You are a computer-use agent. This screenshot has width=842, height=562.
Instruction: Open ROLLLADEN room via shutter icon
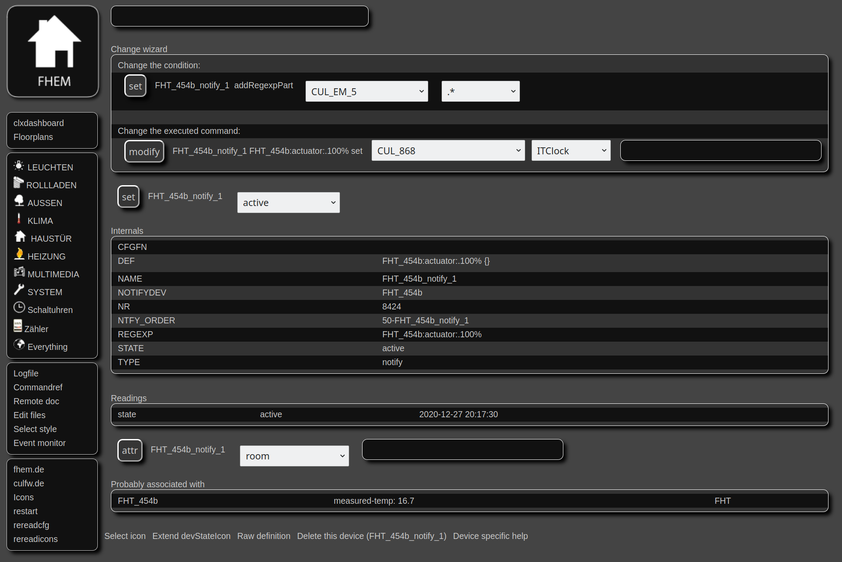(18, 183)
